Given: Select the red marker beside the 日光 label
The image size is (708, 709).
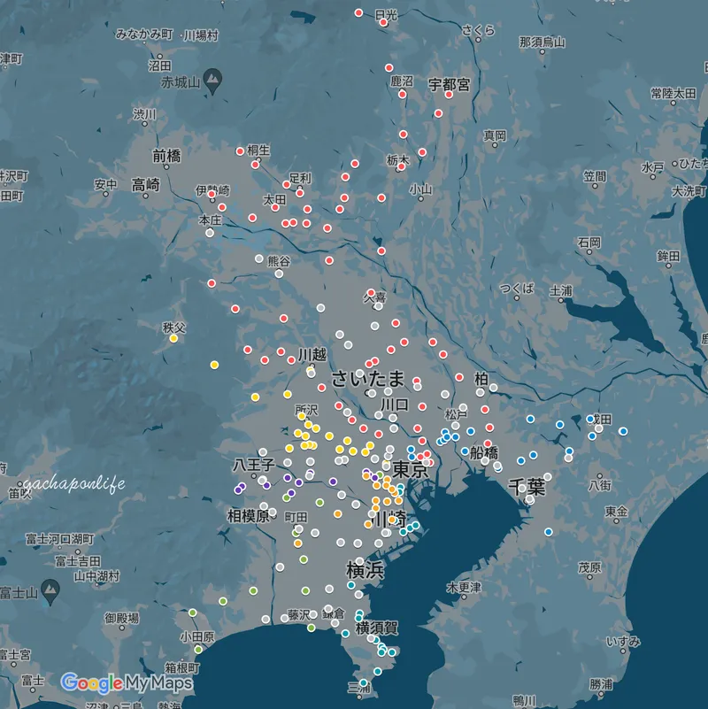Looking at the screenshot, I should coord(383,23).
